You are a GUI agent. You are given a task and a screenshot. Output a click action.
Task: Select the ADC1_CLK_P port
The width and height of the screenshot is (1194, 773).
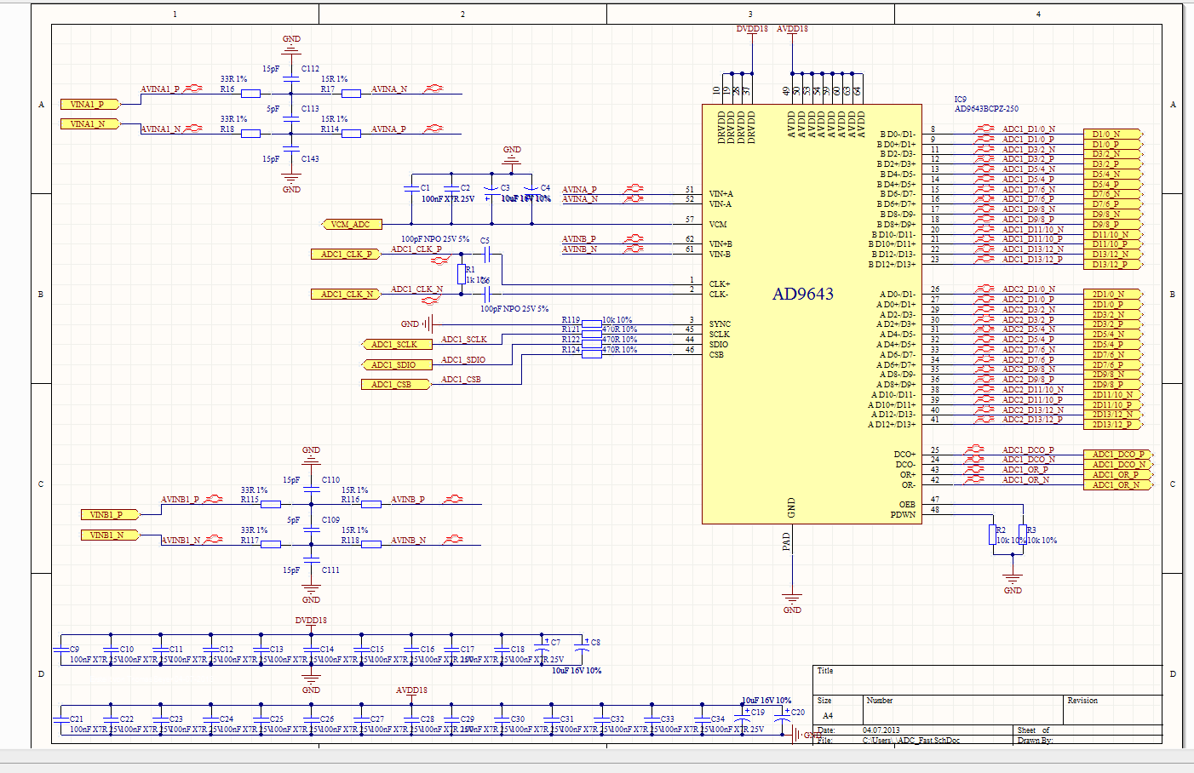(x=345, y=255)
